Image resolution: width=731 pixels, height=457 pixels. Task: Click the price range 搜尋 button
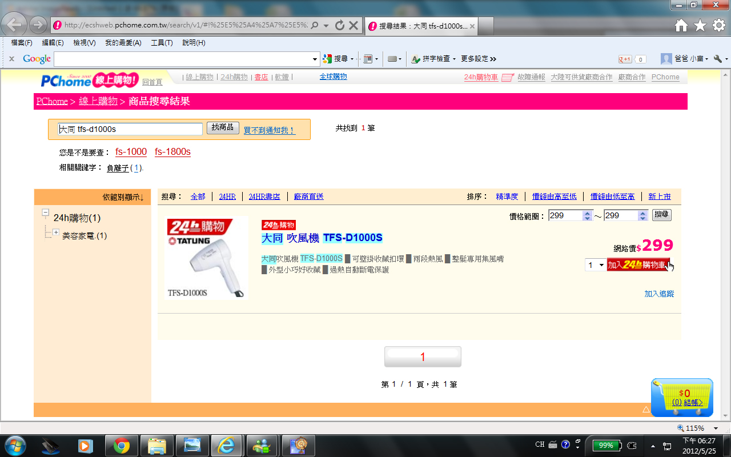pos(662,215)
